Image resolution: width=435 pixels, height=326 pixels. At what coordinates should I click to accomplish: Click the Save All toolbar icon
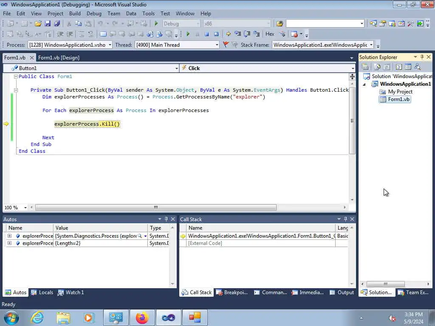pos(57,24)
